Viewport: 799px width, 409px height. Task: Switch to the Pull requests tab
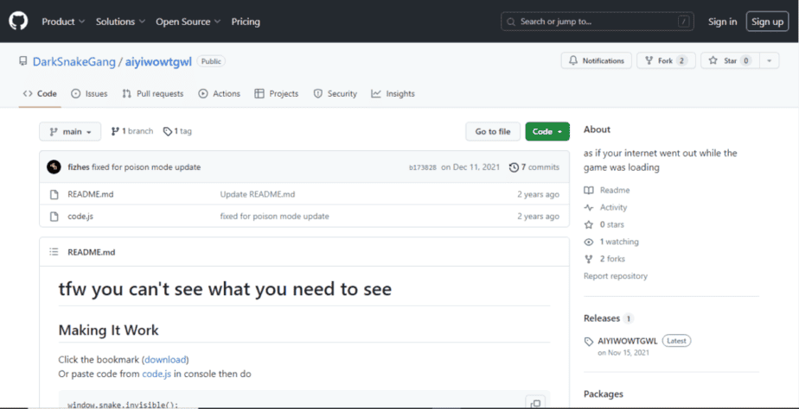click(x=153, y=93)
